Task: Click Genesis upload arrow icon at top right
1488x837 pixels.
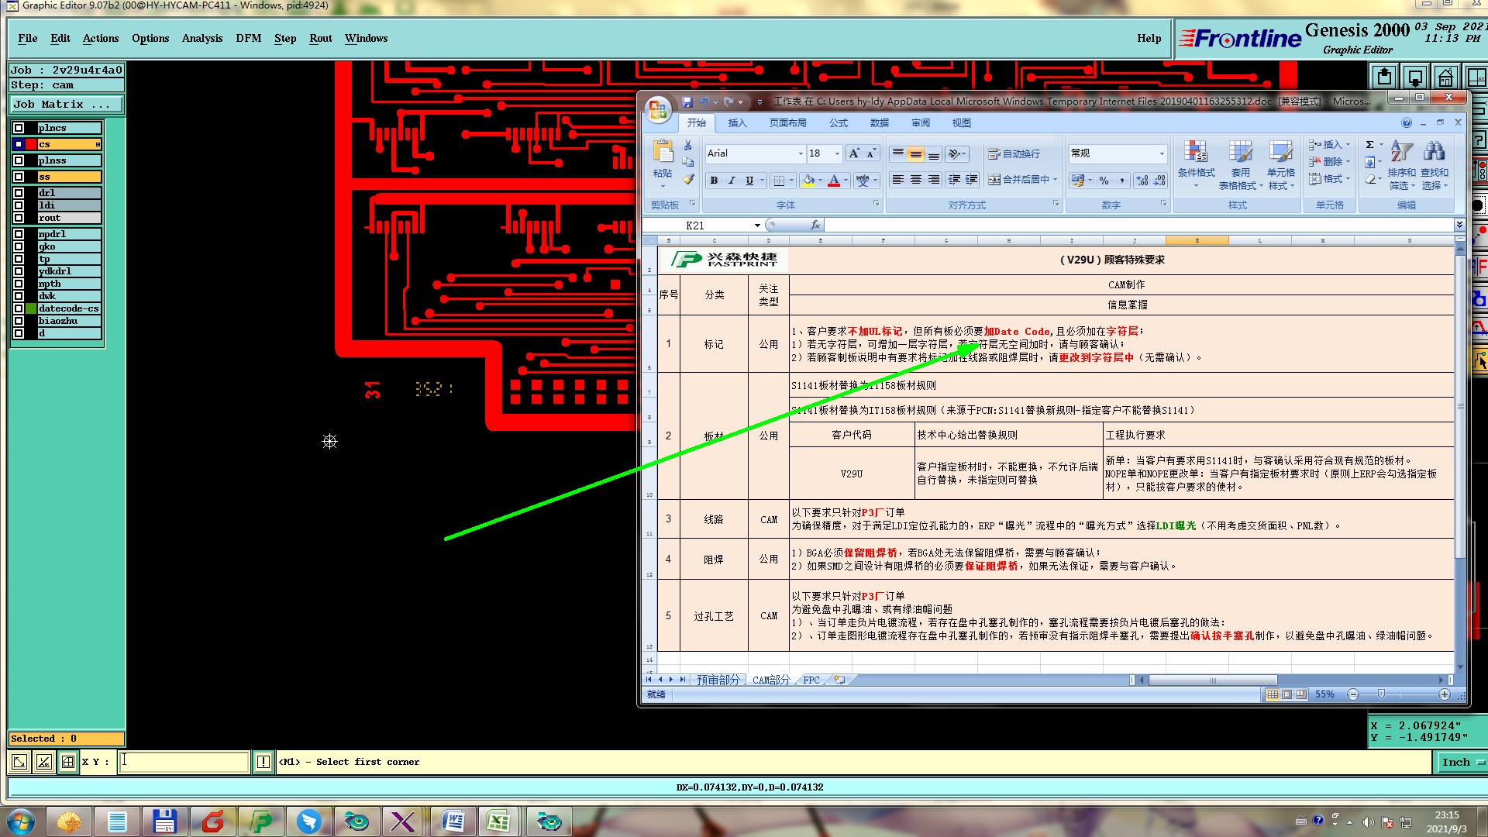Action: (1384, 77)
